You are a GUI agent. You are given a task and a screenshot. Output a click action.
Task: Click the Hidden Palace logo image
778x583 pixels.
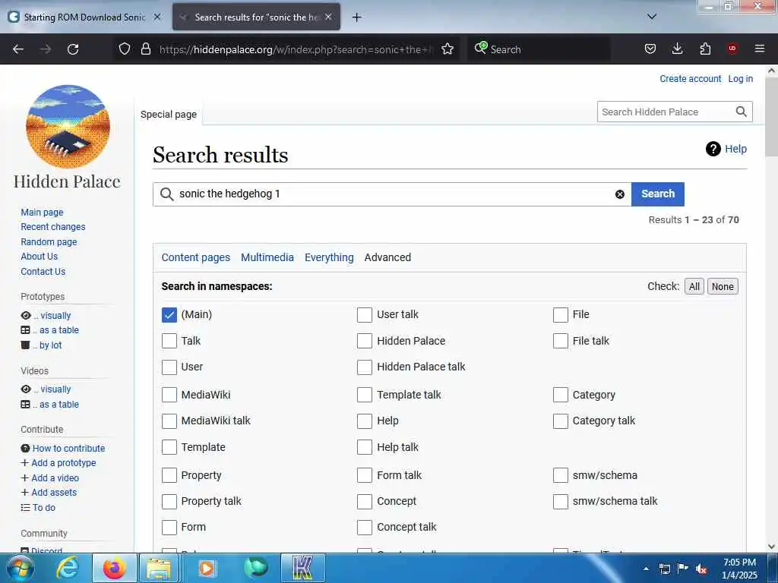pyautogui.click(x=68, y=127)
